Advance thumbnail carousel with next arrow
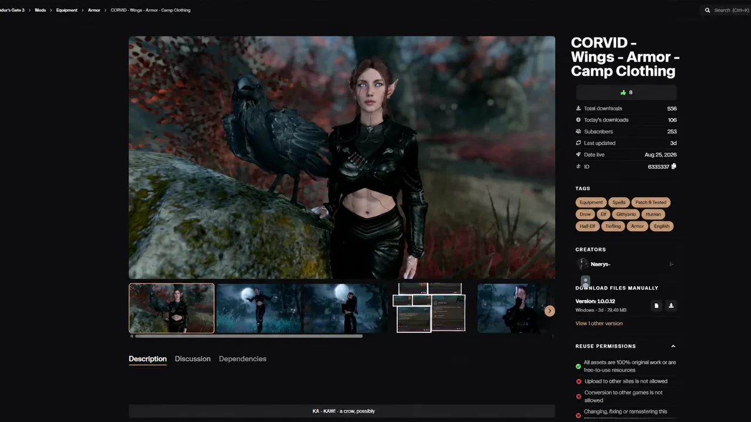Image resolution: width=751 pixels, height=422 pixels. pyautogui.click(x=549, y=311)
